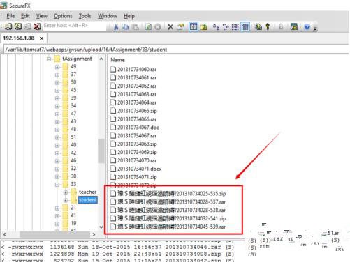Select garbled file ending 201310734045-539.rar
This screenshot has width=350, height=274.
pos(168,227)
